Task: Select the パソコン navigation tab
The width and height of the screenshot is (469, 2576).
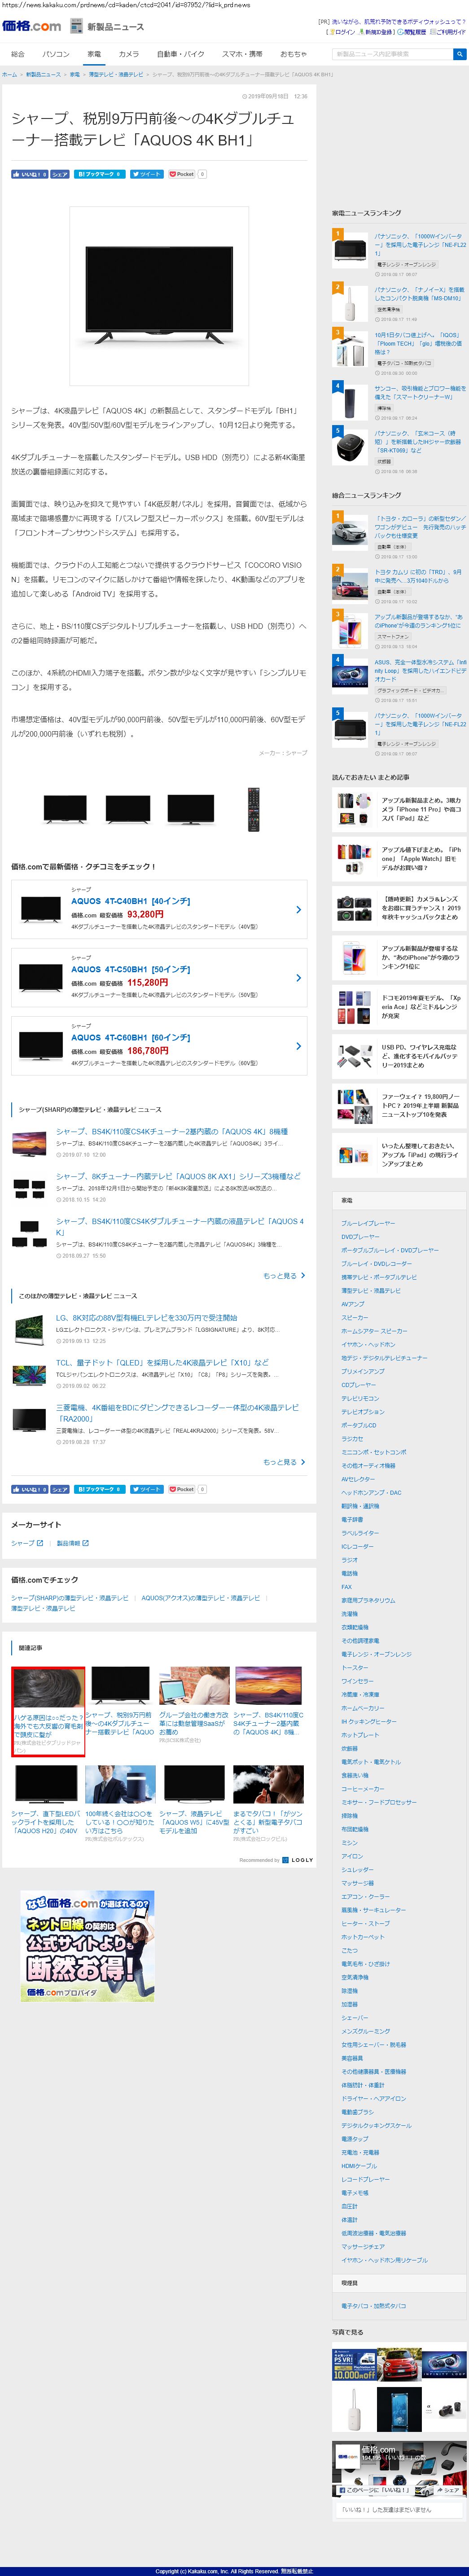Action: pos(56,54)
